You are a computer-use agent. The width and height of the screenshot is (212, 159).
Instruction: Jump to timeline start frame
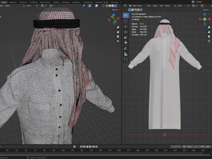[81, 147]
